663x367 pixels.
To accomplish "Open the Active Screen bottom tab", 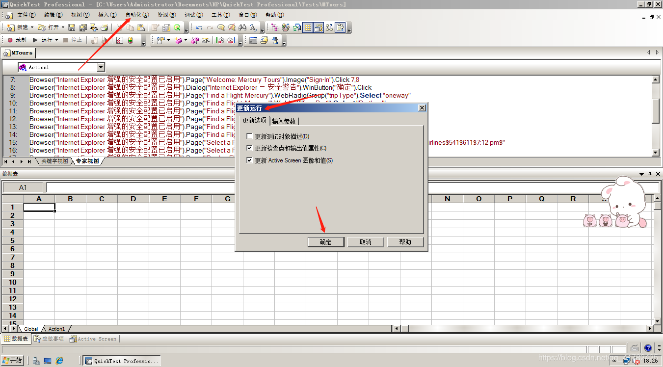I will pyautogui.click(x=93, y=339).
